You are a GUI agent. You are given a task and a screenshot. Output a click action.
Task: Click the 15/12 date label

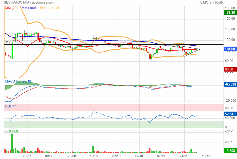(206, 156)
